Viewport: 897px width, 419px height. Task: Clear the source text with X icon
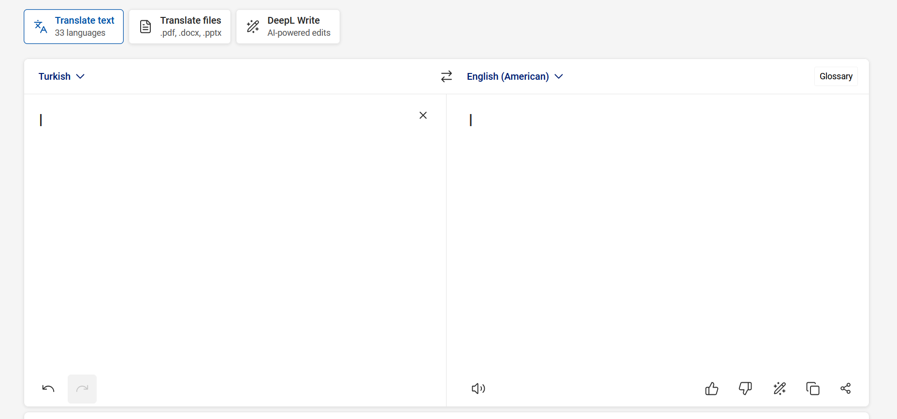click(x=423, y=115)
